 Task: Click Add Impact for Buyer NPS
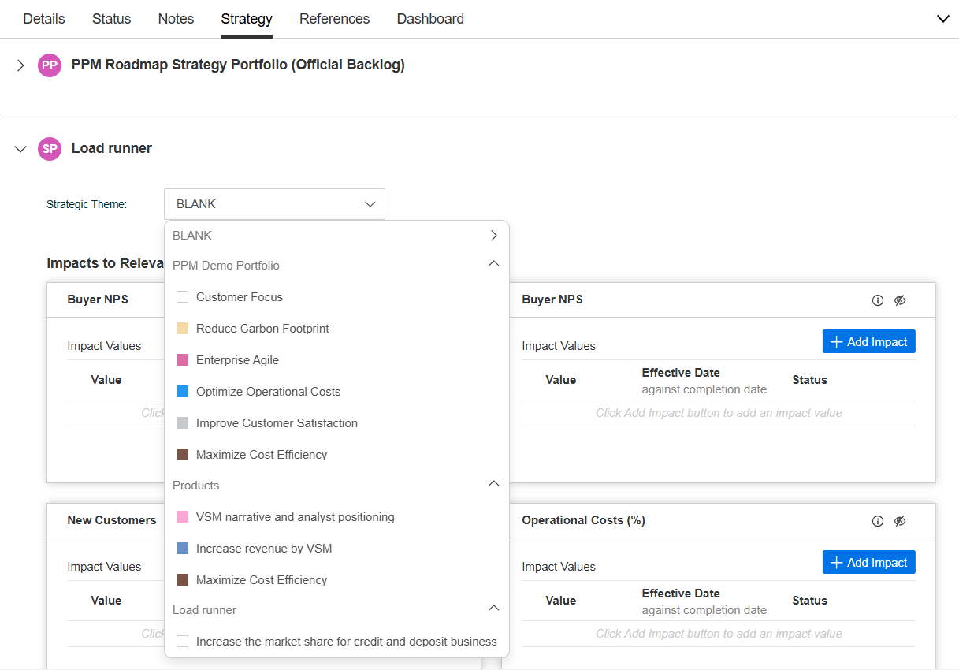click(868, 341)
